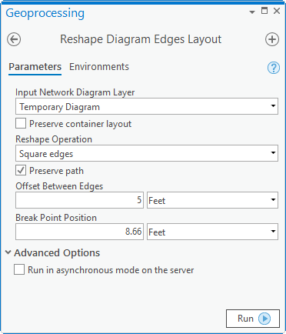This screenshot has width=286, height=334.
Task: Open the Input Network Diagram Layer dropdown
Action: click(x=147, y=106)
